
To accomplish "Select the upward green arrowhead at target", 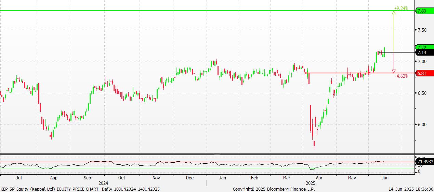I will (x=394, y=13).
